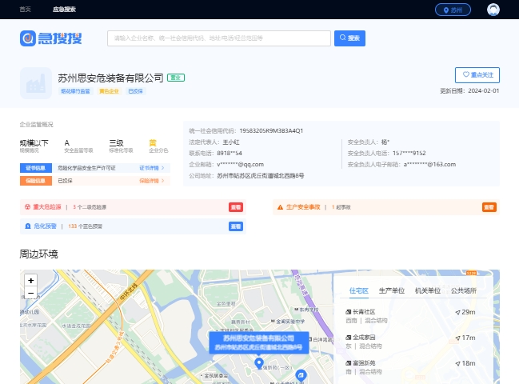Open the 苏州 city location selector

click(453, 10)
